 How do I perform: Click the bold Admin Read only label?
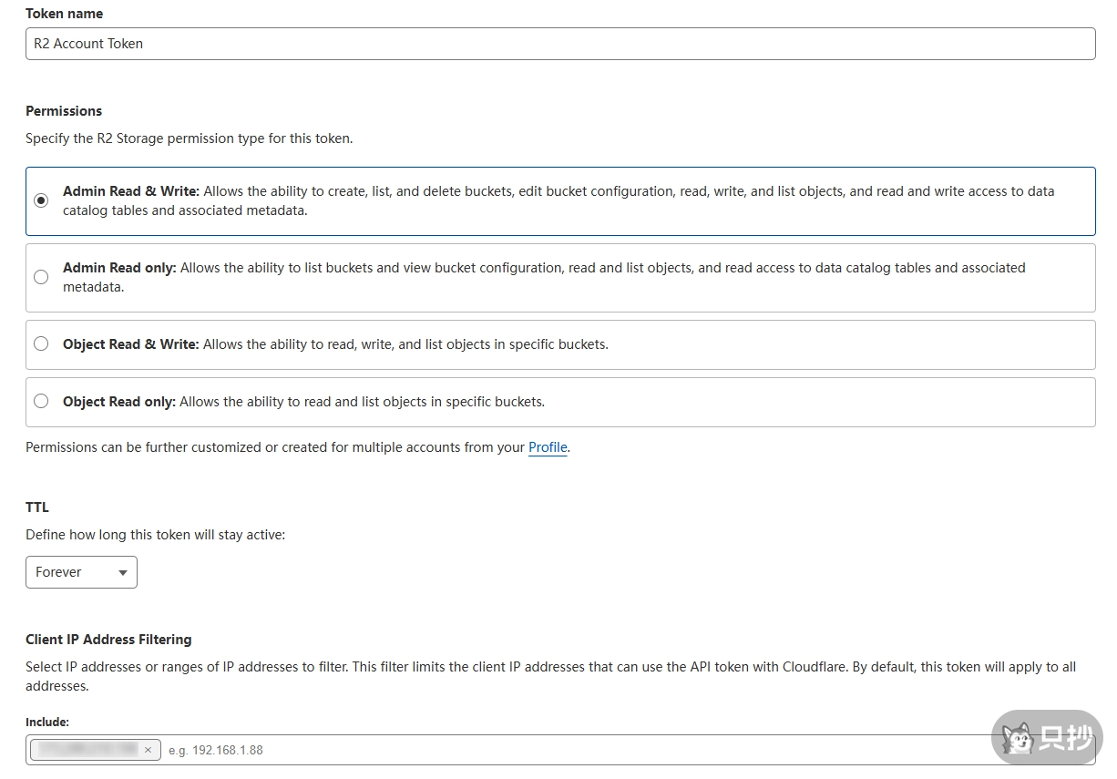click(x=119, y=268)
